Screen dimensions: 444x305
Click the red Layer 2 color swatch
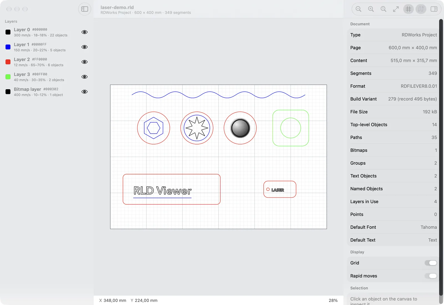(8, 62)
